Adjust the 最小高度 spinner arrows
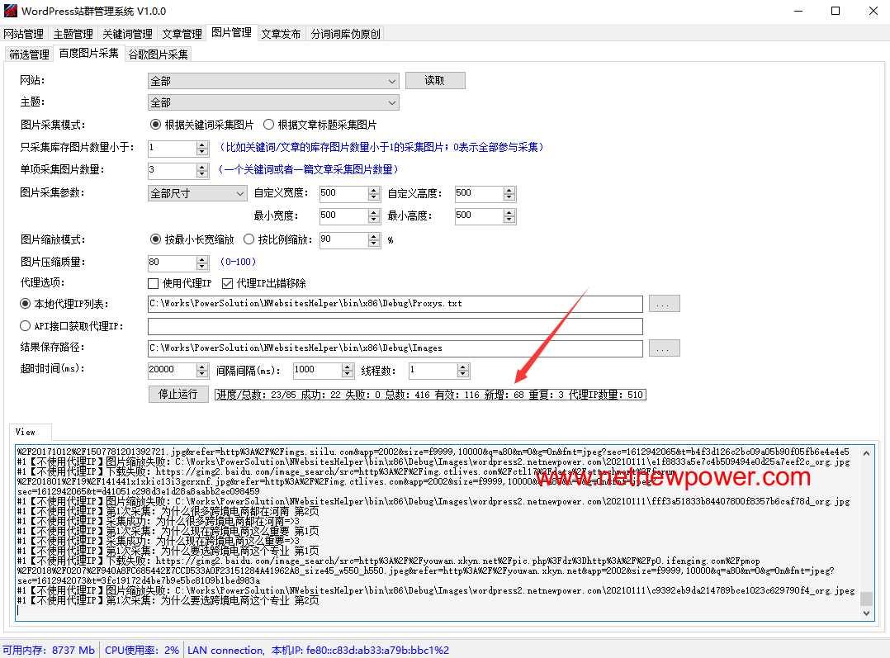This screenshot has height=658, width=890. [509, 215]
